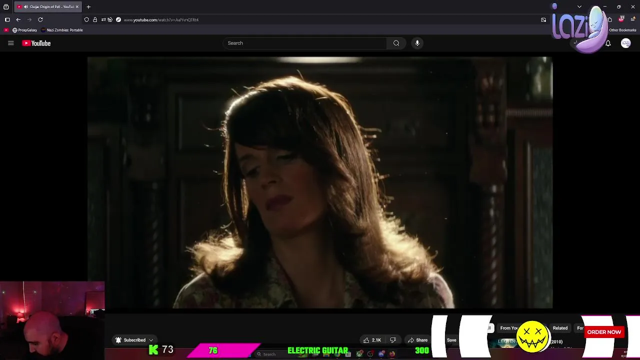Click the YouTube search magnifier button
The image size is (640, 360).
[x=396, y=43]
